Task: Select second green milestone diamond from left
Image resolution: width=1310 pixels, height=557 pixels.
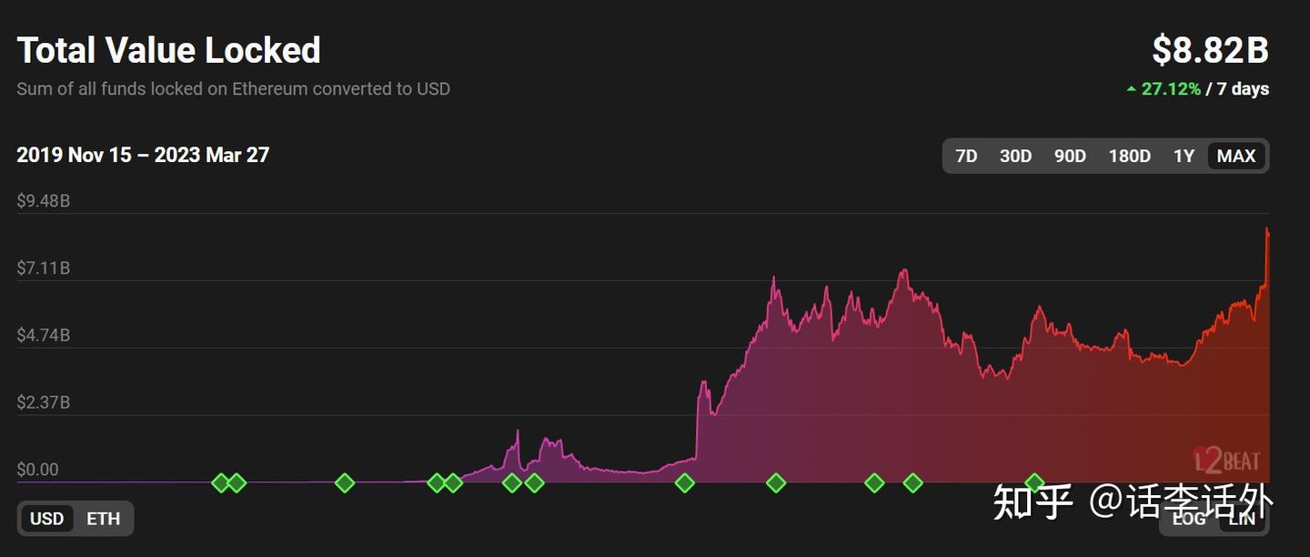Action: [237, 482]
